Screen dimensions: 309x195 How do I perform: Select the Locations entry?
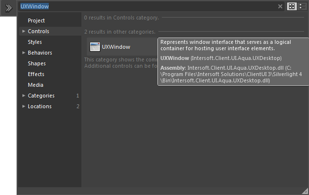pyautogui.click(x=39, y=106)
